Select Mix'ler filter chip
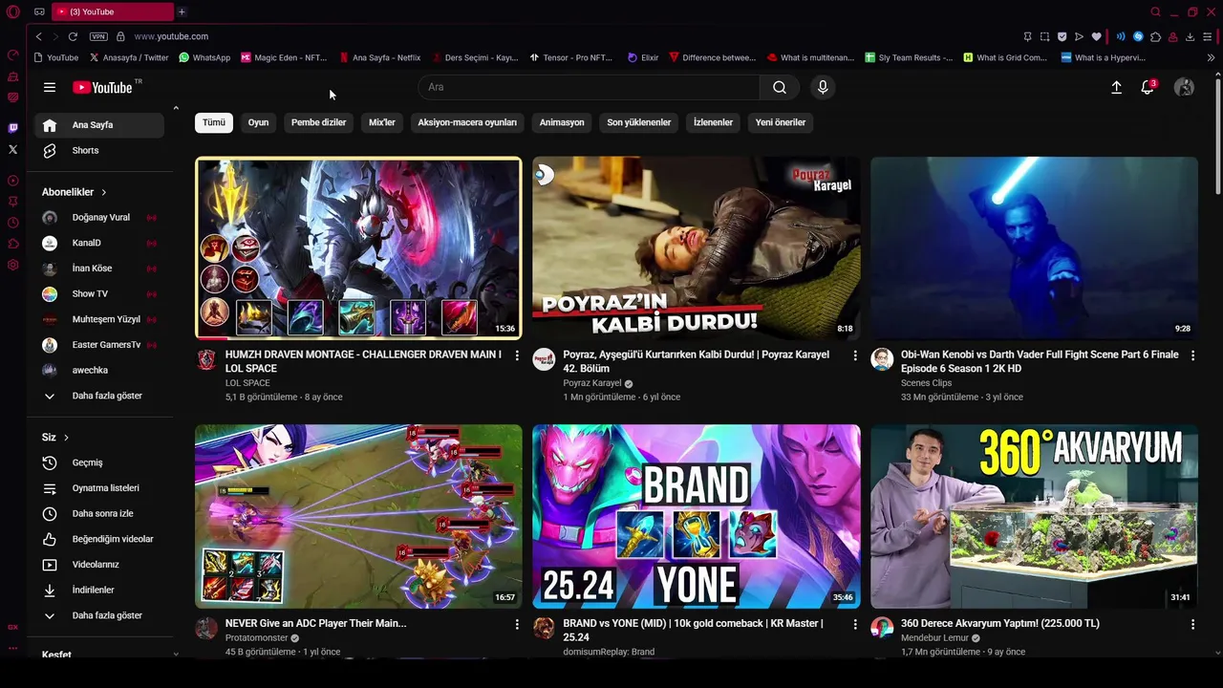 (382, 122)
